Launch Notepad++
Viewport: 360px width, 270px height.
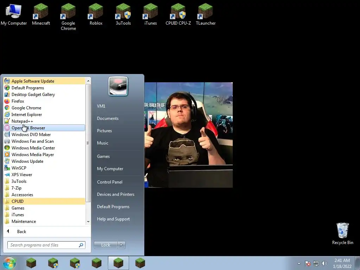[44, 121]
